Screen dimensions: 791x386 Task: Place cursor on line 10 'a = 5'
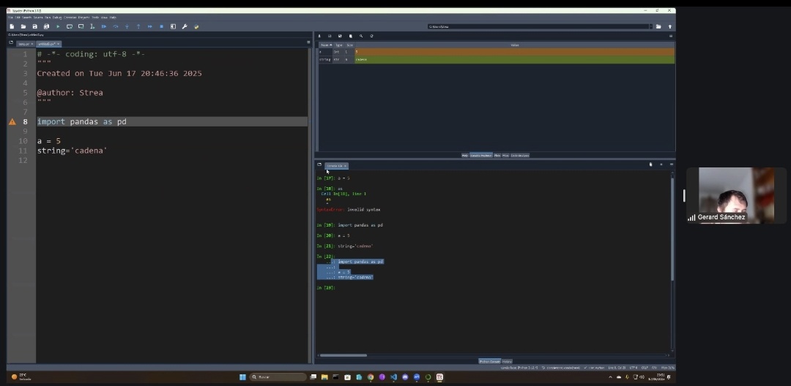[49, 141]
